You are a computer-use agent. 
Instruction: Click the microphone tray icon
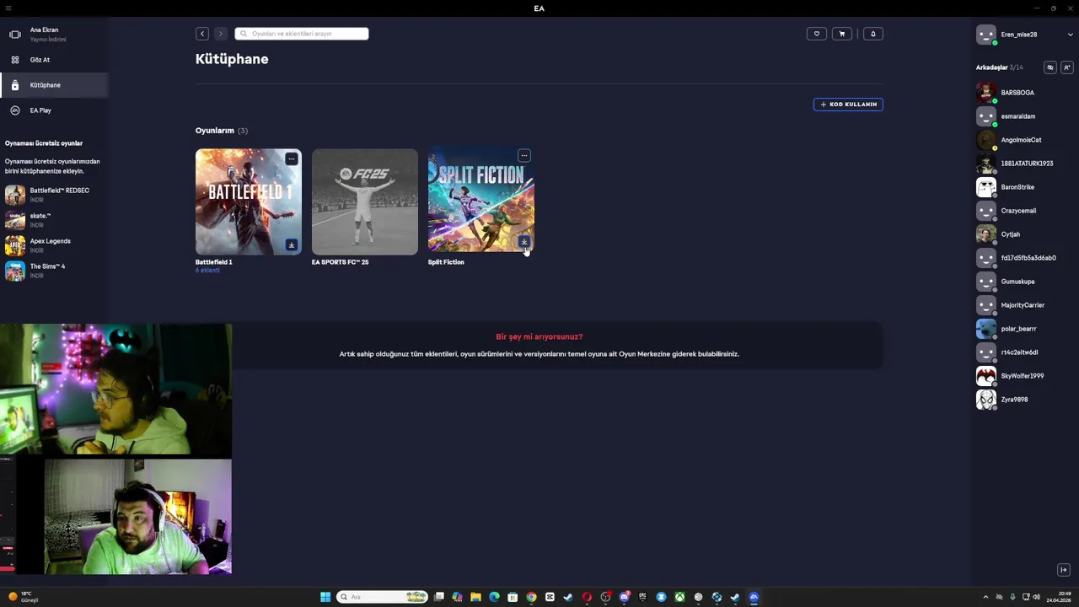1012,597
